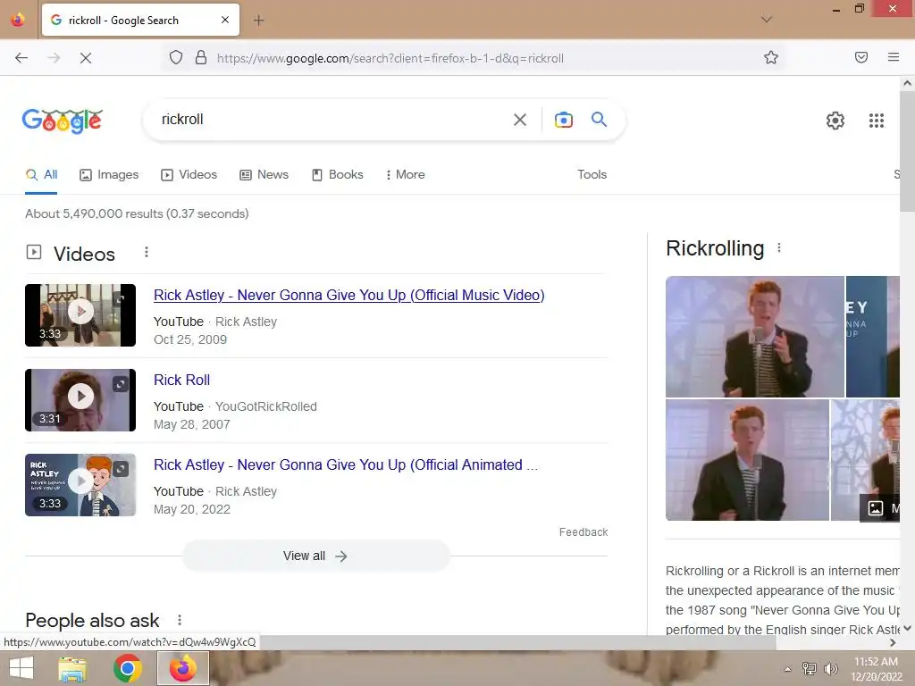Switch to Images results tab

point(109,174)
